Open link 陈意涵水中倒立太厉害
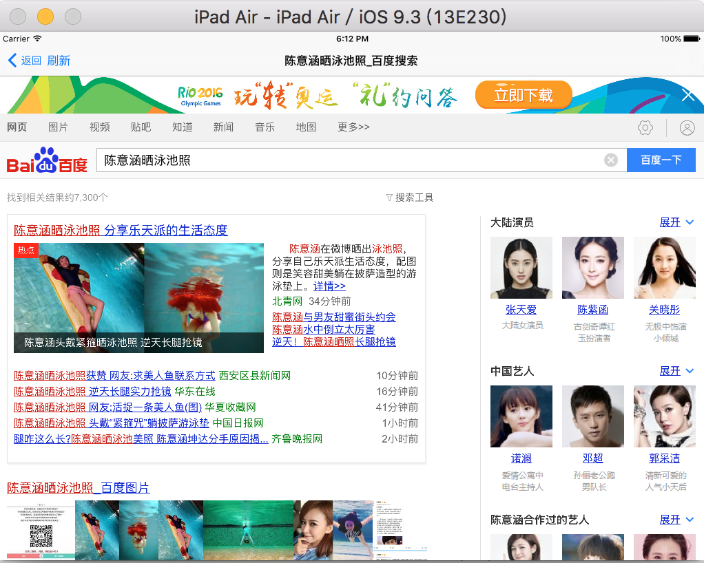704x563 pixels. 323,329
